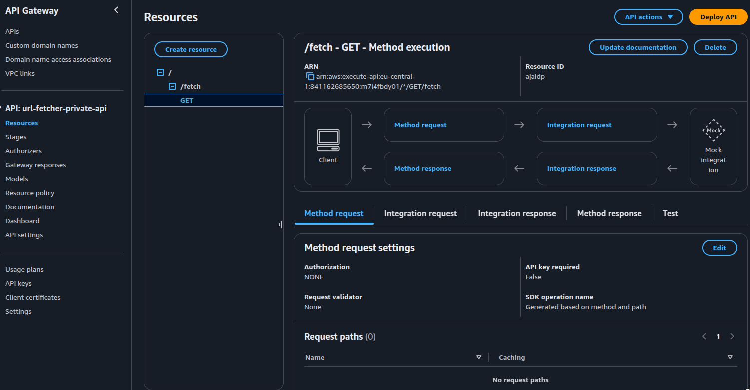Switch to the Method response tab

[609, 213]
